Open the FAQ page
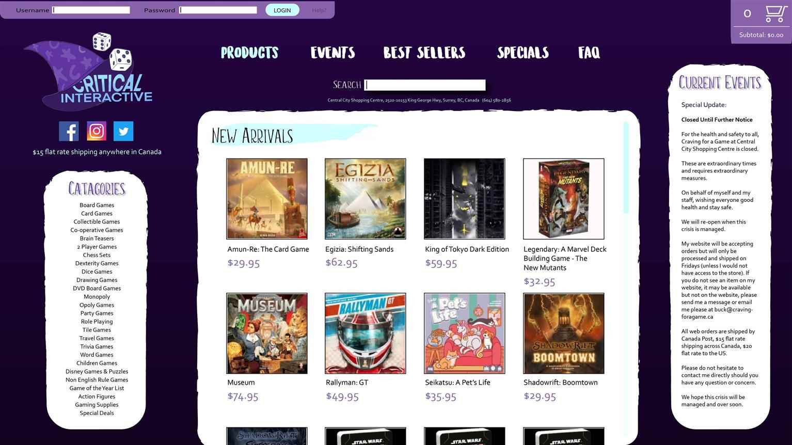The width and height of the screenshot is (792, 445). 589,53
